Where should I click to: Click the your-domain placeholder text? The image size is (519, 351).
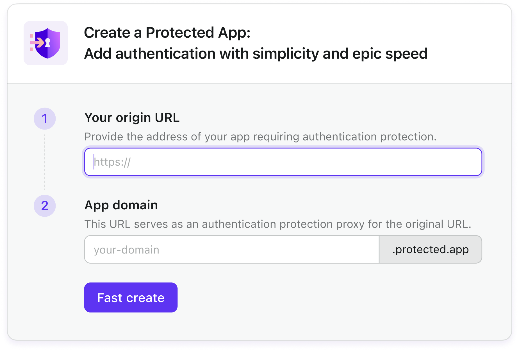126,250
